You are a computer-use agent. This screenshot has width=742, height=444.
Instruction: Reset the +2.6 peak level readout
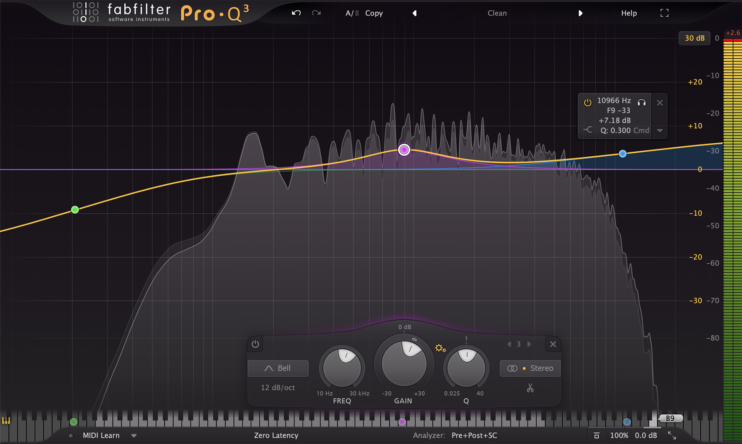[x=733, y=33]
